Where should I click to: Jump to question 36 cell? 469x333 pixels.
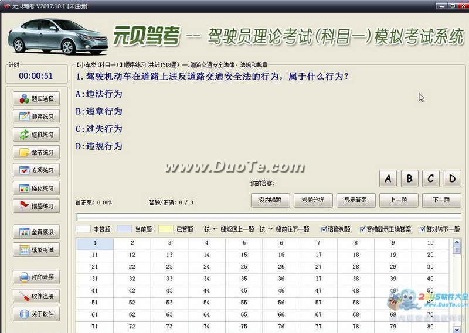(x=281, y=279)
